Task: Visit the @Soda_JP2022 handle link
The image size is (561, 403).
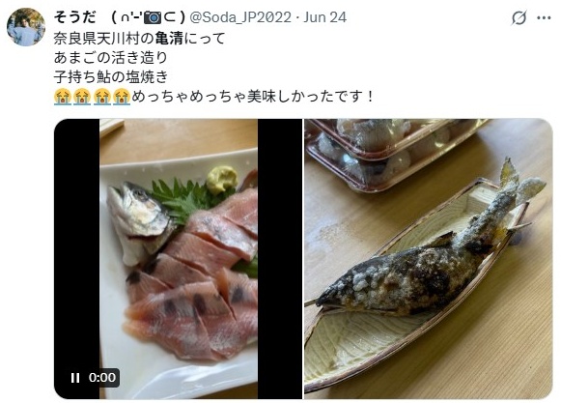Action: (x=240, y=17)
